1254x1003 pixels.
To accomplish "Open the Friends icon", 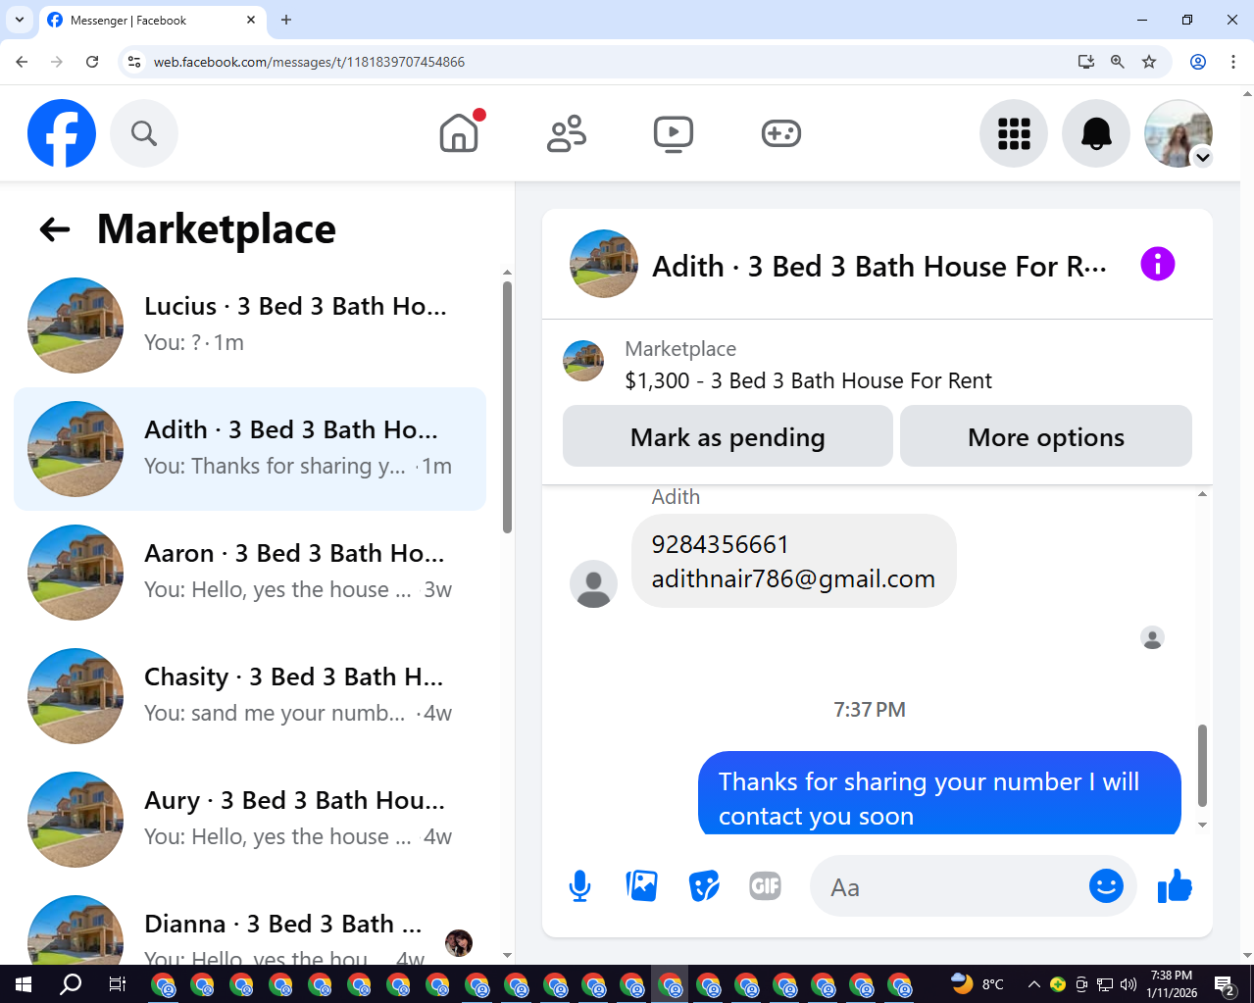I will click(x=567, y=133).
